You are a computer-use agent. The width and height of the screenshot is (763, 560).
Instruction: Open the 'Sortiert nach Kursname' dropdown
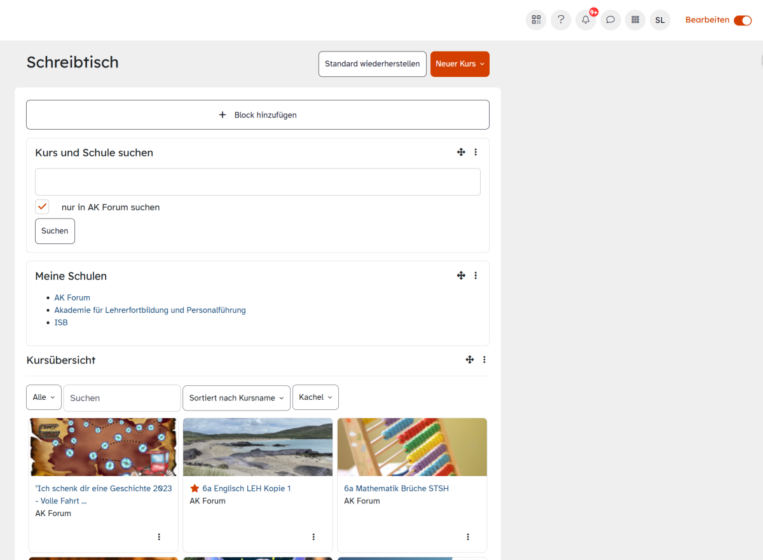(x=236, y=398)
